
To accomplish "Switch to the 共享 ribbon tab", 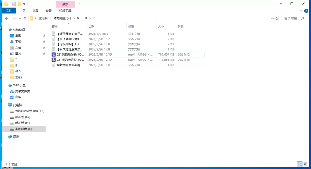I will coord(35,11).
